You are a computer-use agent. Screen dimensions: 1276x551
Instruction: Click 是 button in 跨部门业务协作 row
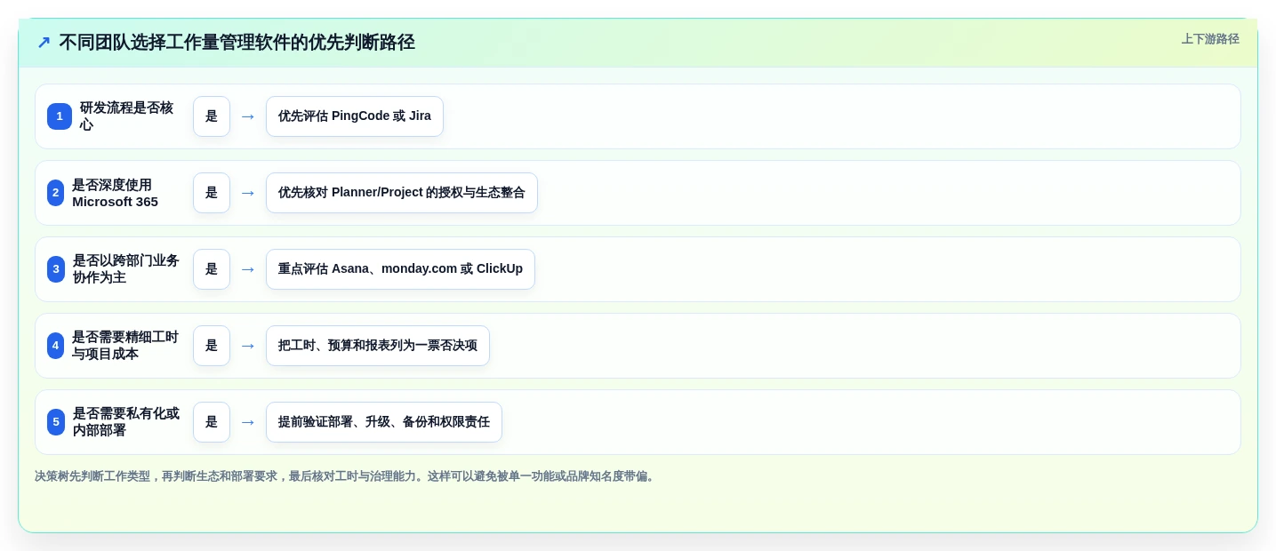coord(212,269)
